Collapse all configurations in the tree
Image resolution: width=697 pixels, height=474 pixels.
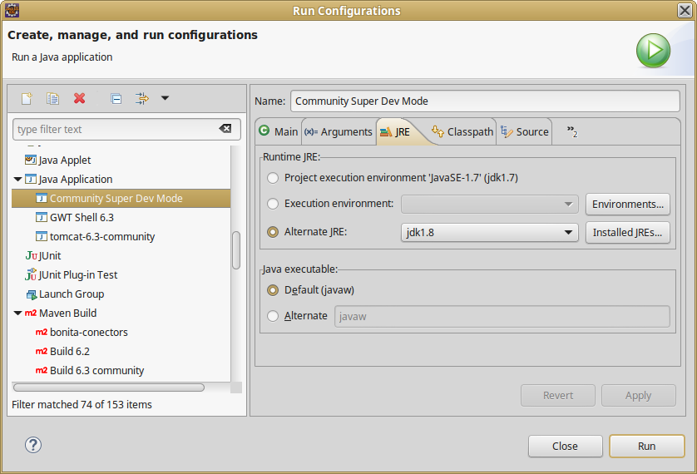pyautogui.click(x=116, y=98)
